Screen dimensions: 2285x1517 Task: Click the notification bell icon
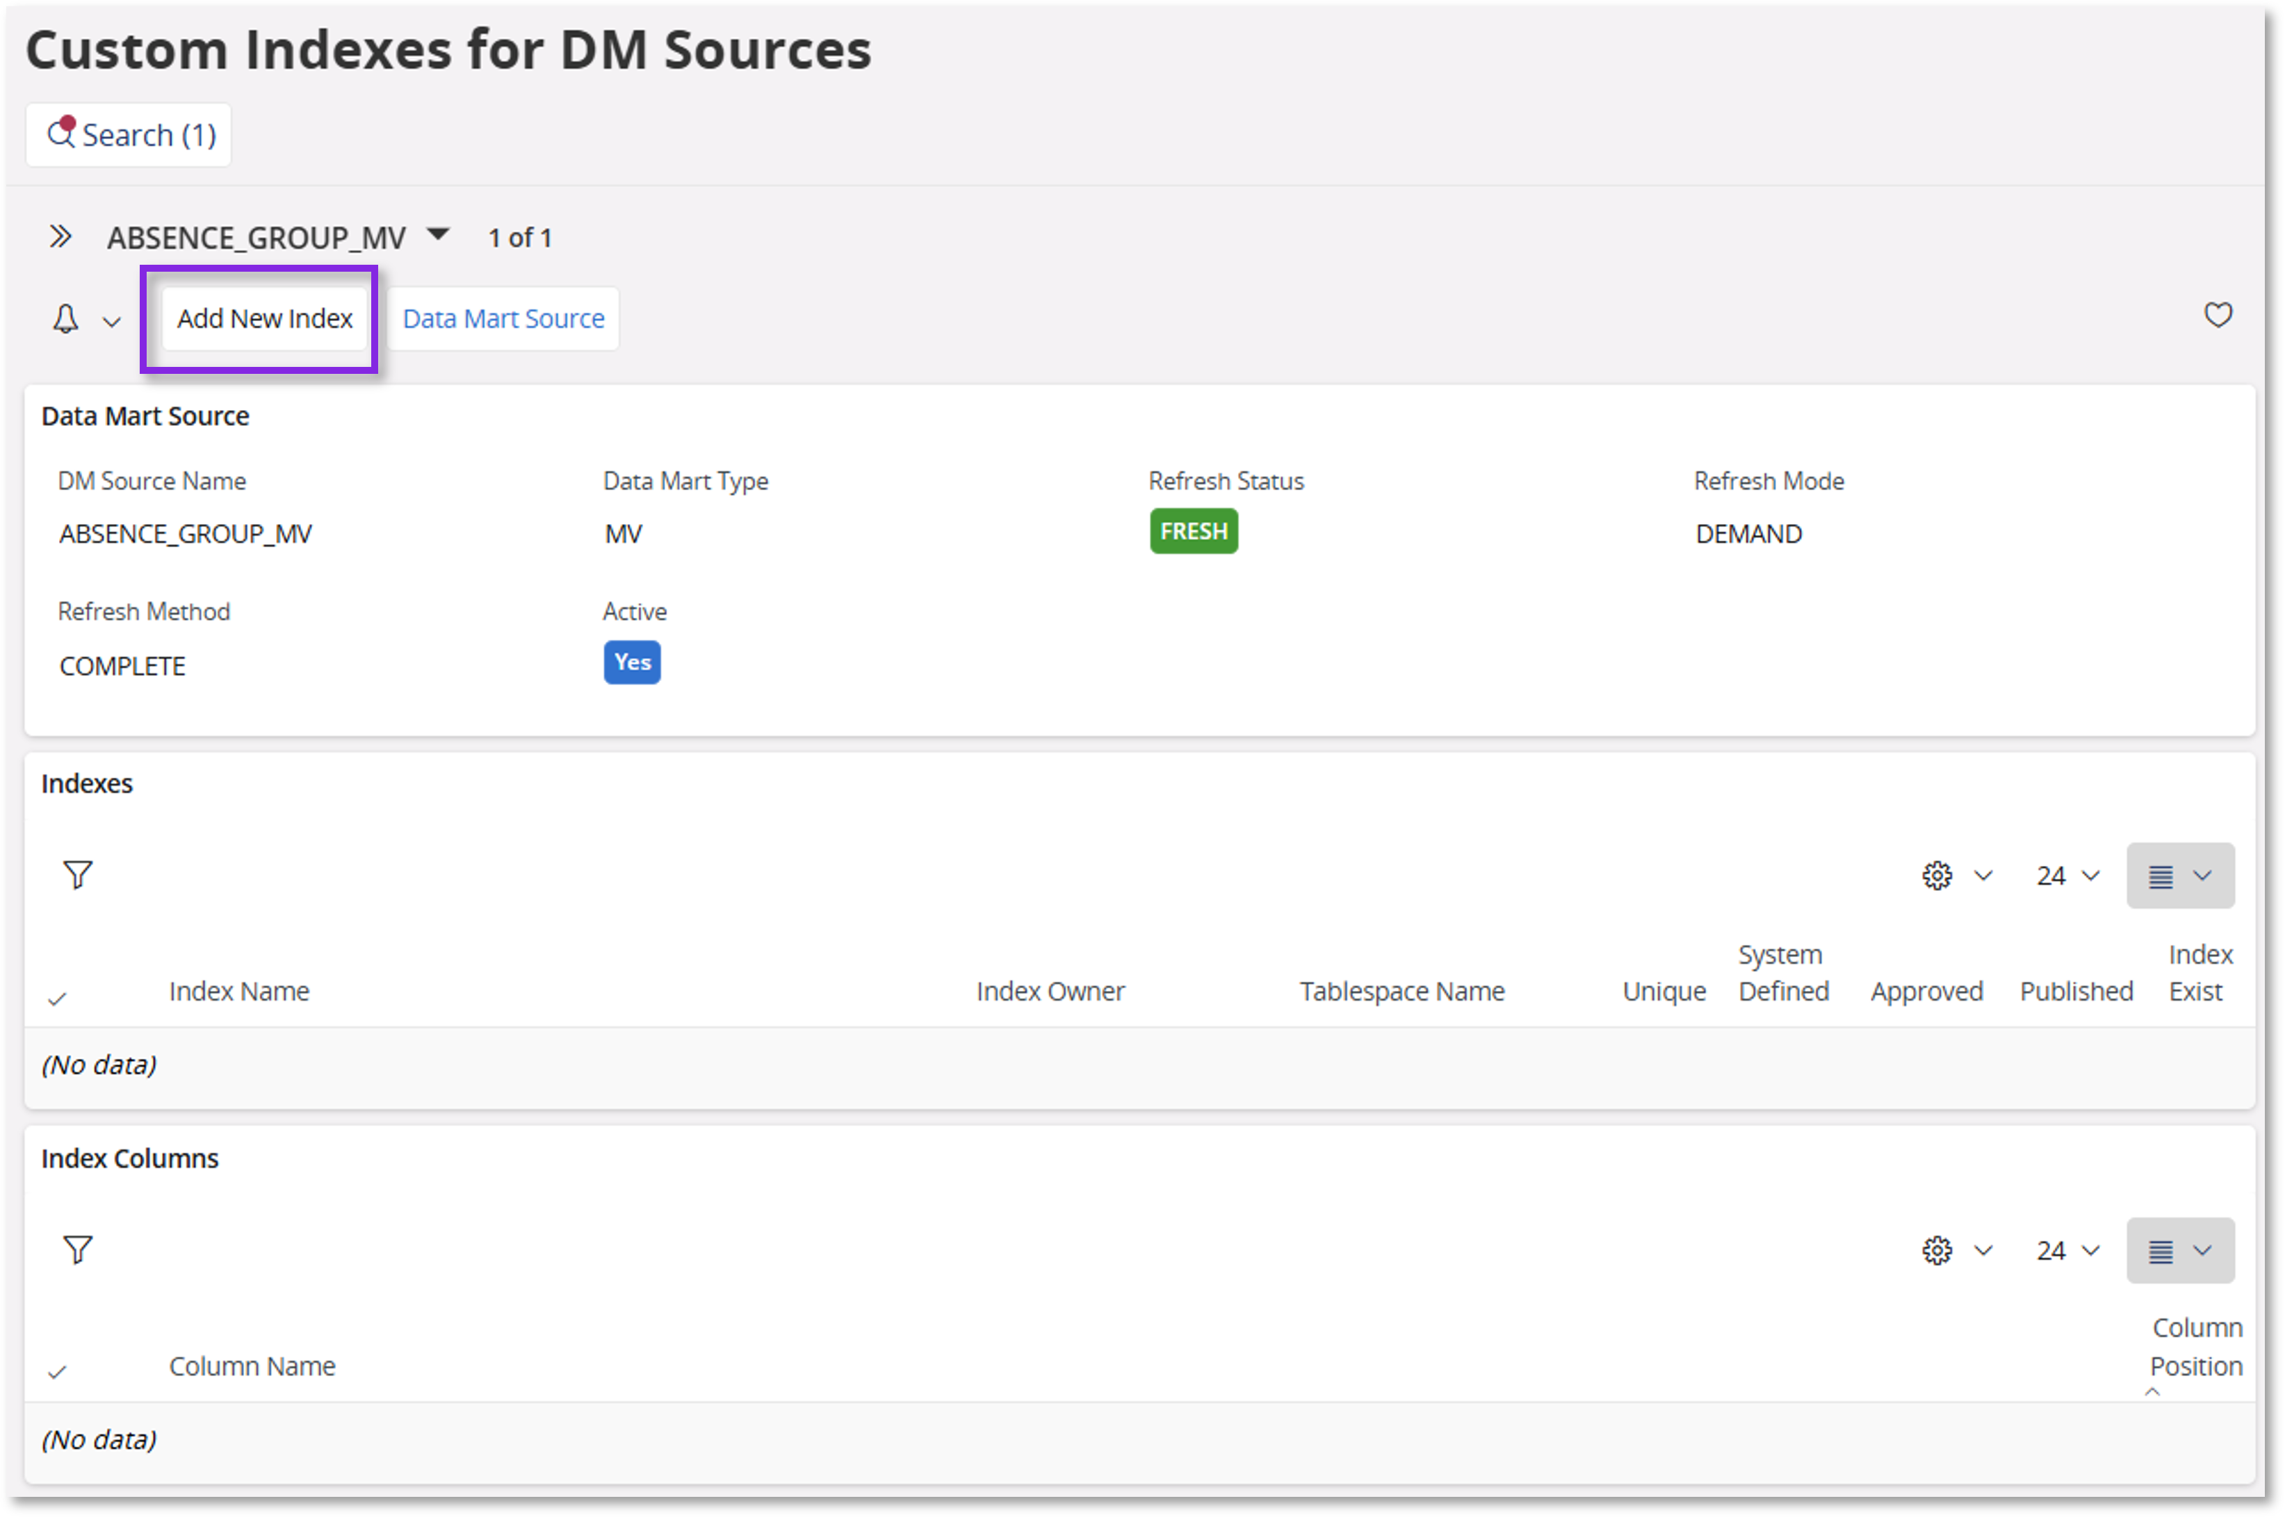[x=65, y=319]
